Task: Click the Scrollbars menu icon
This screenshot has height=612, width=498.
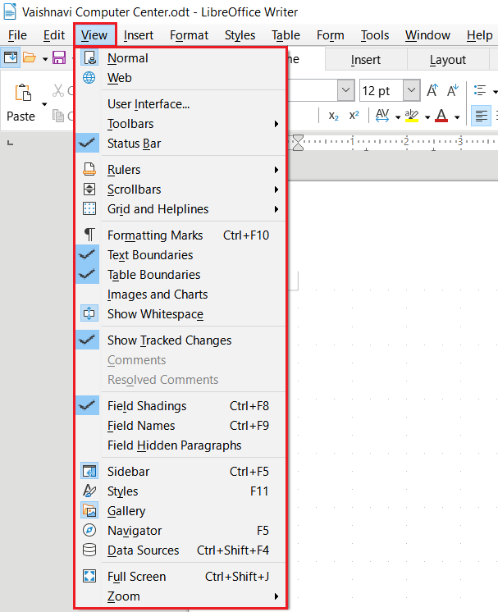Action: (89, 190)
